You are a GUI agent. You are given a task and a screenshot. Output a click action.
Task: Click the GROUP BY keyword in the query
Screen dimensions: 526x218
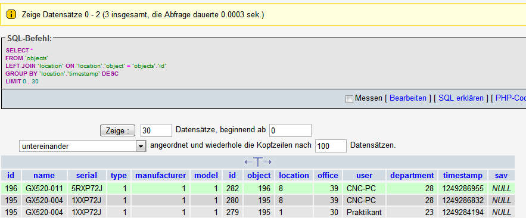pyautogui.click(x=21, y=74)
